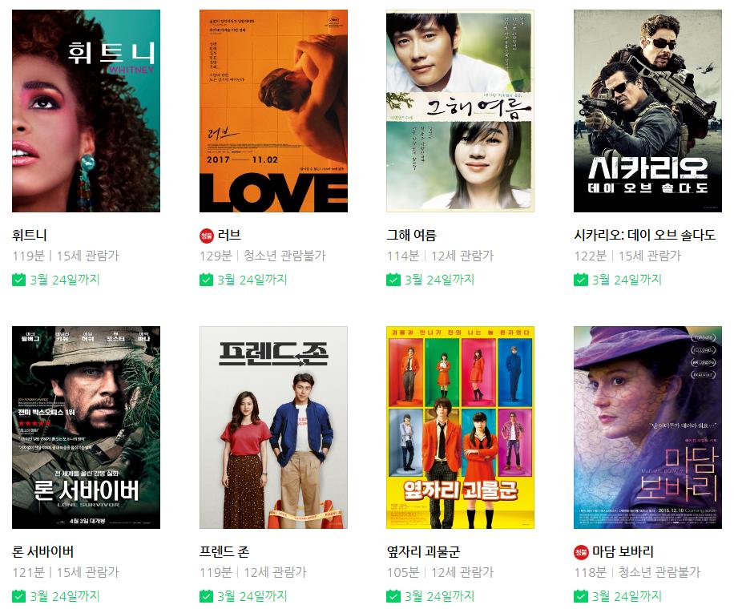Click the green calendar icon under 러브
This screenshot has width=734, height=609.
(x=206, y=280)
